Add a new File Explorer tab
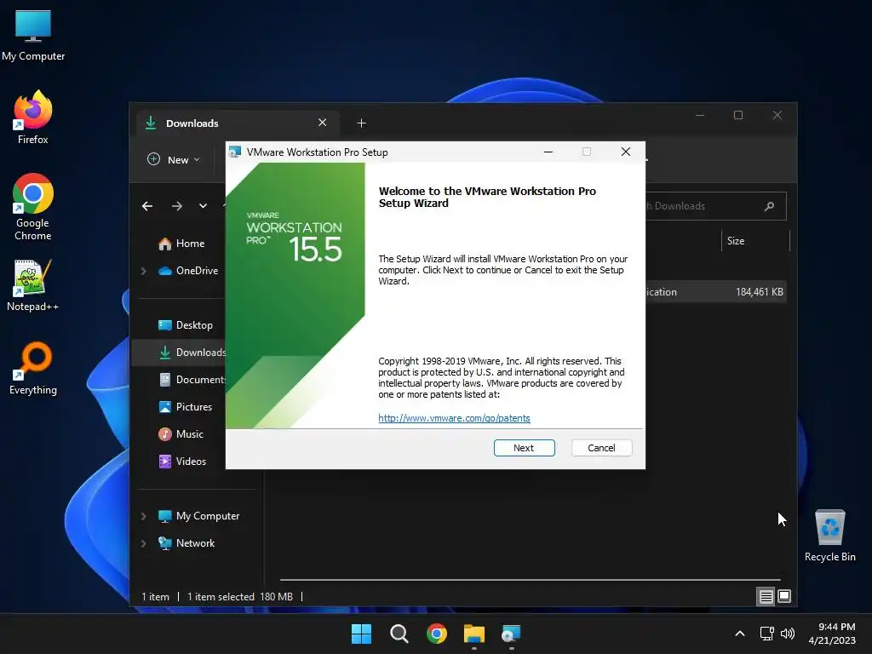The width and height of the screenshot is (872, 654). [x=361, y=123]
